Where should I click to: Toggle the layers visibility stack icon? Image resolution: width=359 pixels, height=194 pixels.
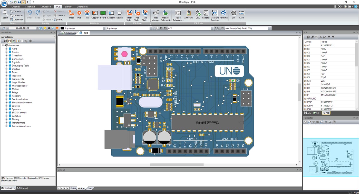41,28
